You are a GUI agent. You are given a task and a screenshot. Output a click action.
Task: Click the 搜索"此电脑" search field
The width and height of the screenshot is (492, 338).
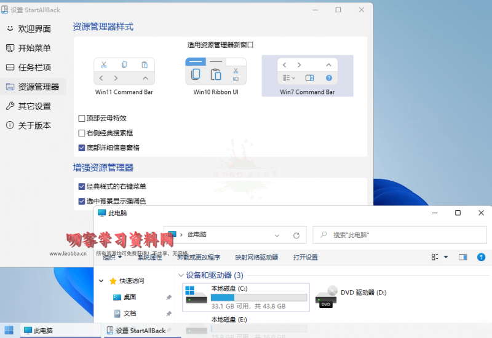pos(400,235)
